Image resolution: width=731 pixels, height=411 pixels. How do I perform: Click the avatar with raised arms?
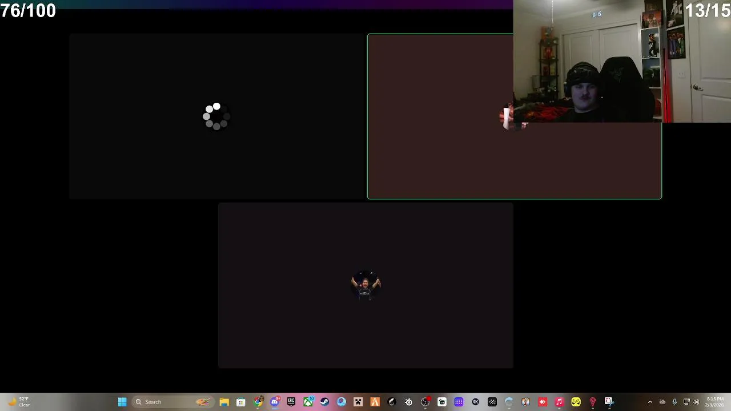click(x=365, y=285)
